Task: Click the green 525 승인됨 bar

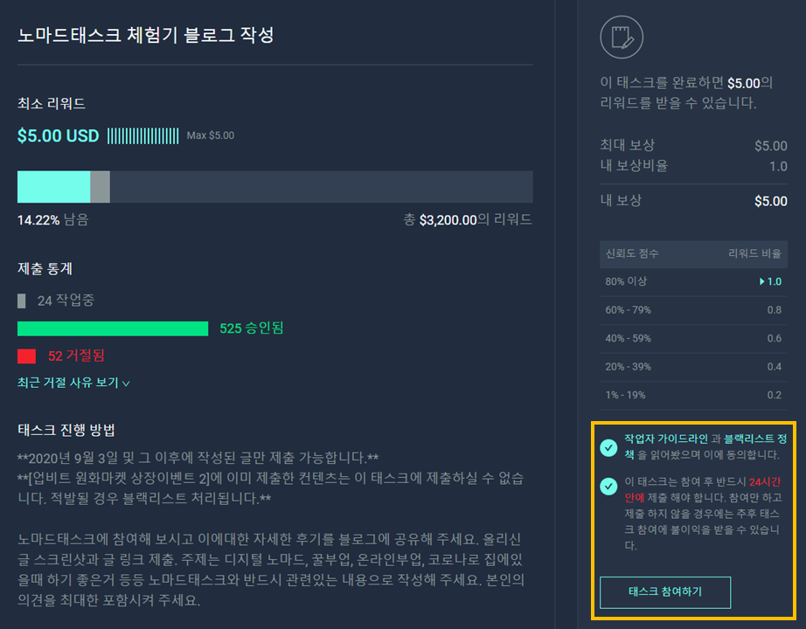Action: coord(113,328)
